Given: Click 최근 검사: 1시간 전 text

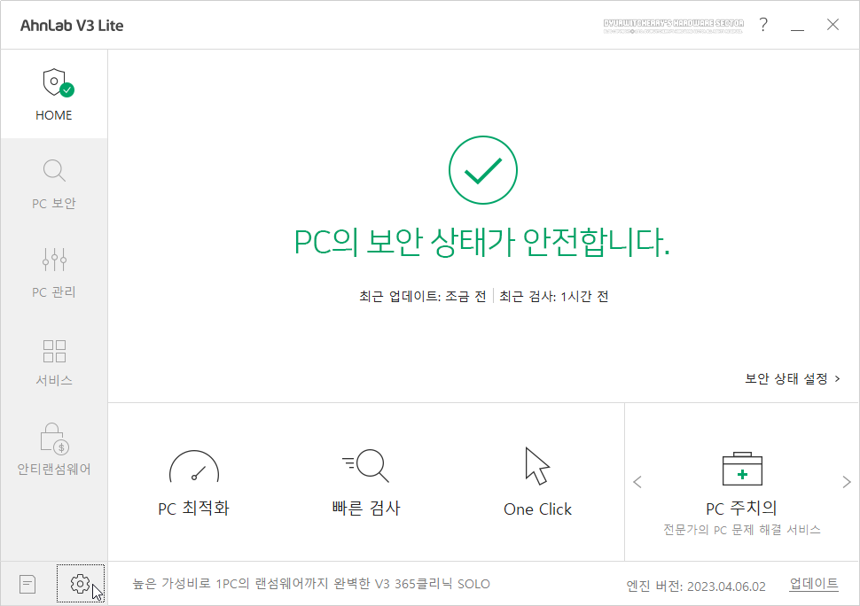Looking at the screenshot, I should coord(553,297).
